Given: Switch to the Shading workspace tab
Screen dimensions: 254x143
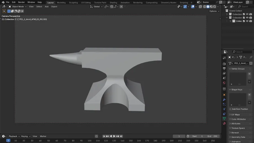Looking at the screenshot, I should [113, 3].
